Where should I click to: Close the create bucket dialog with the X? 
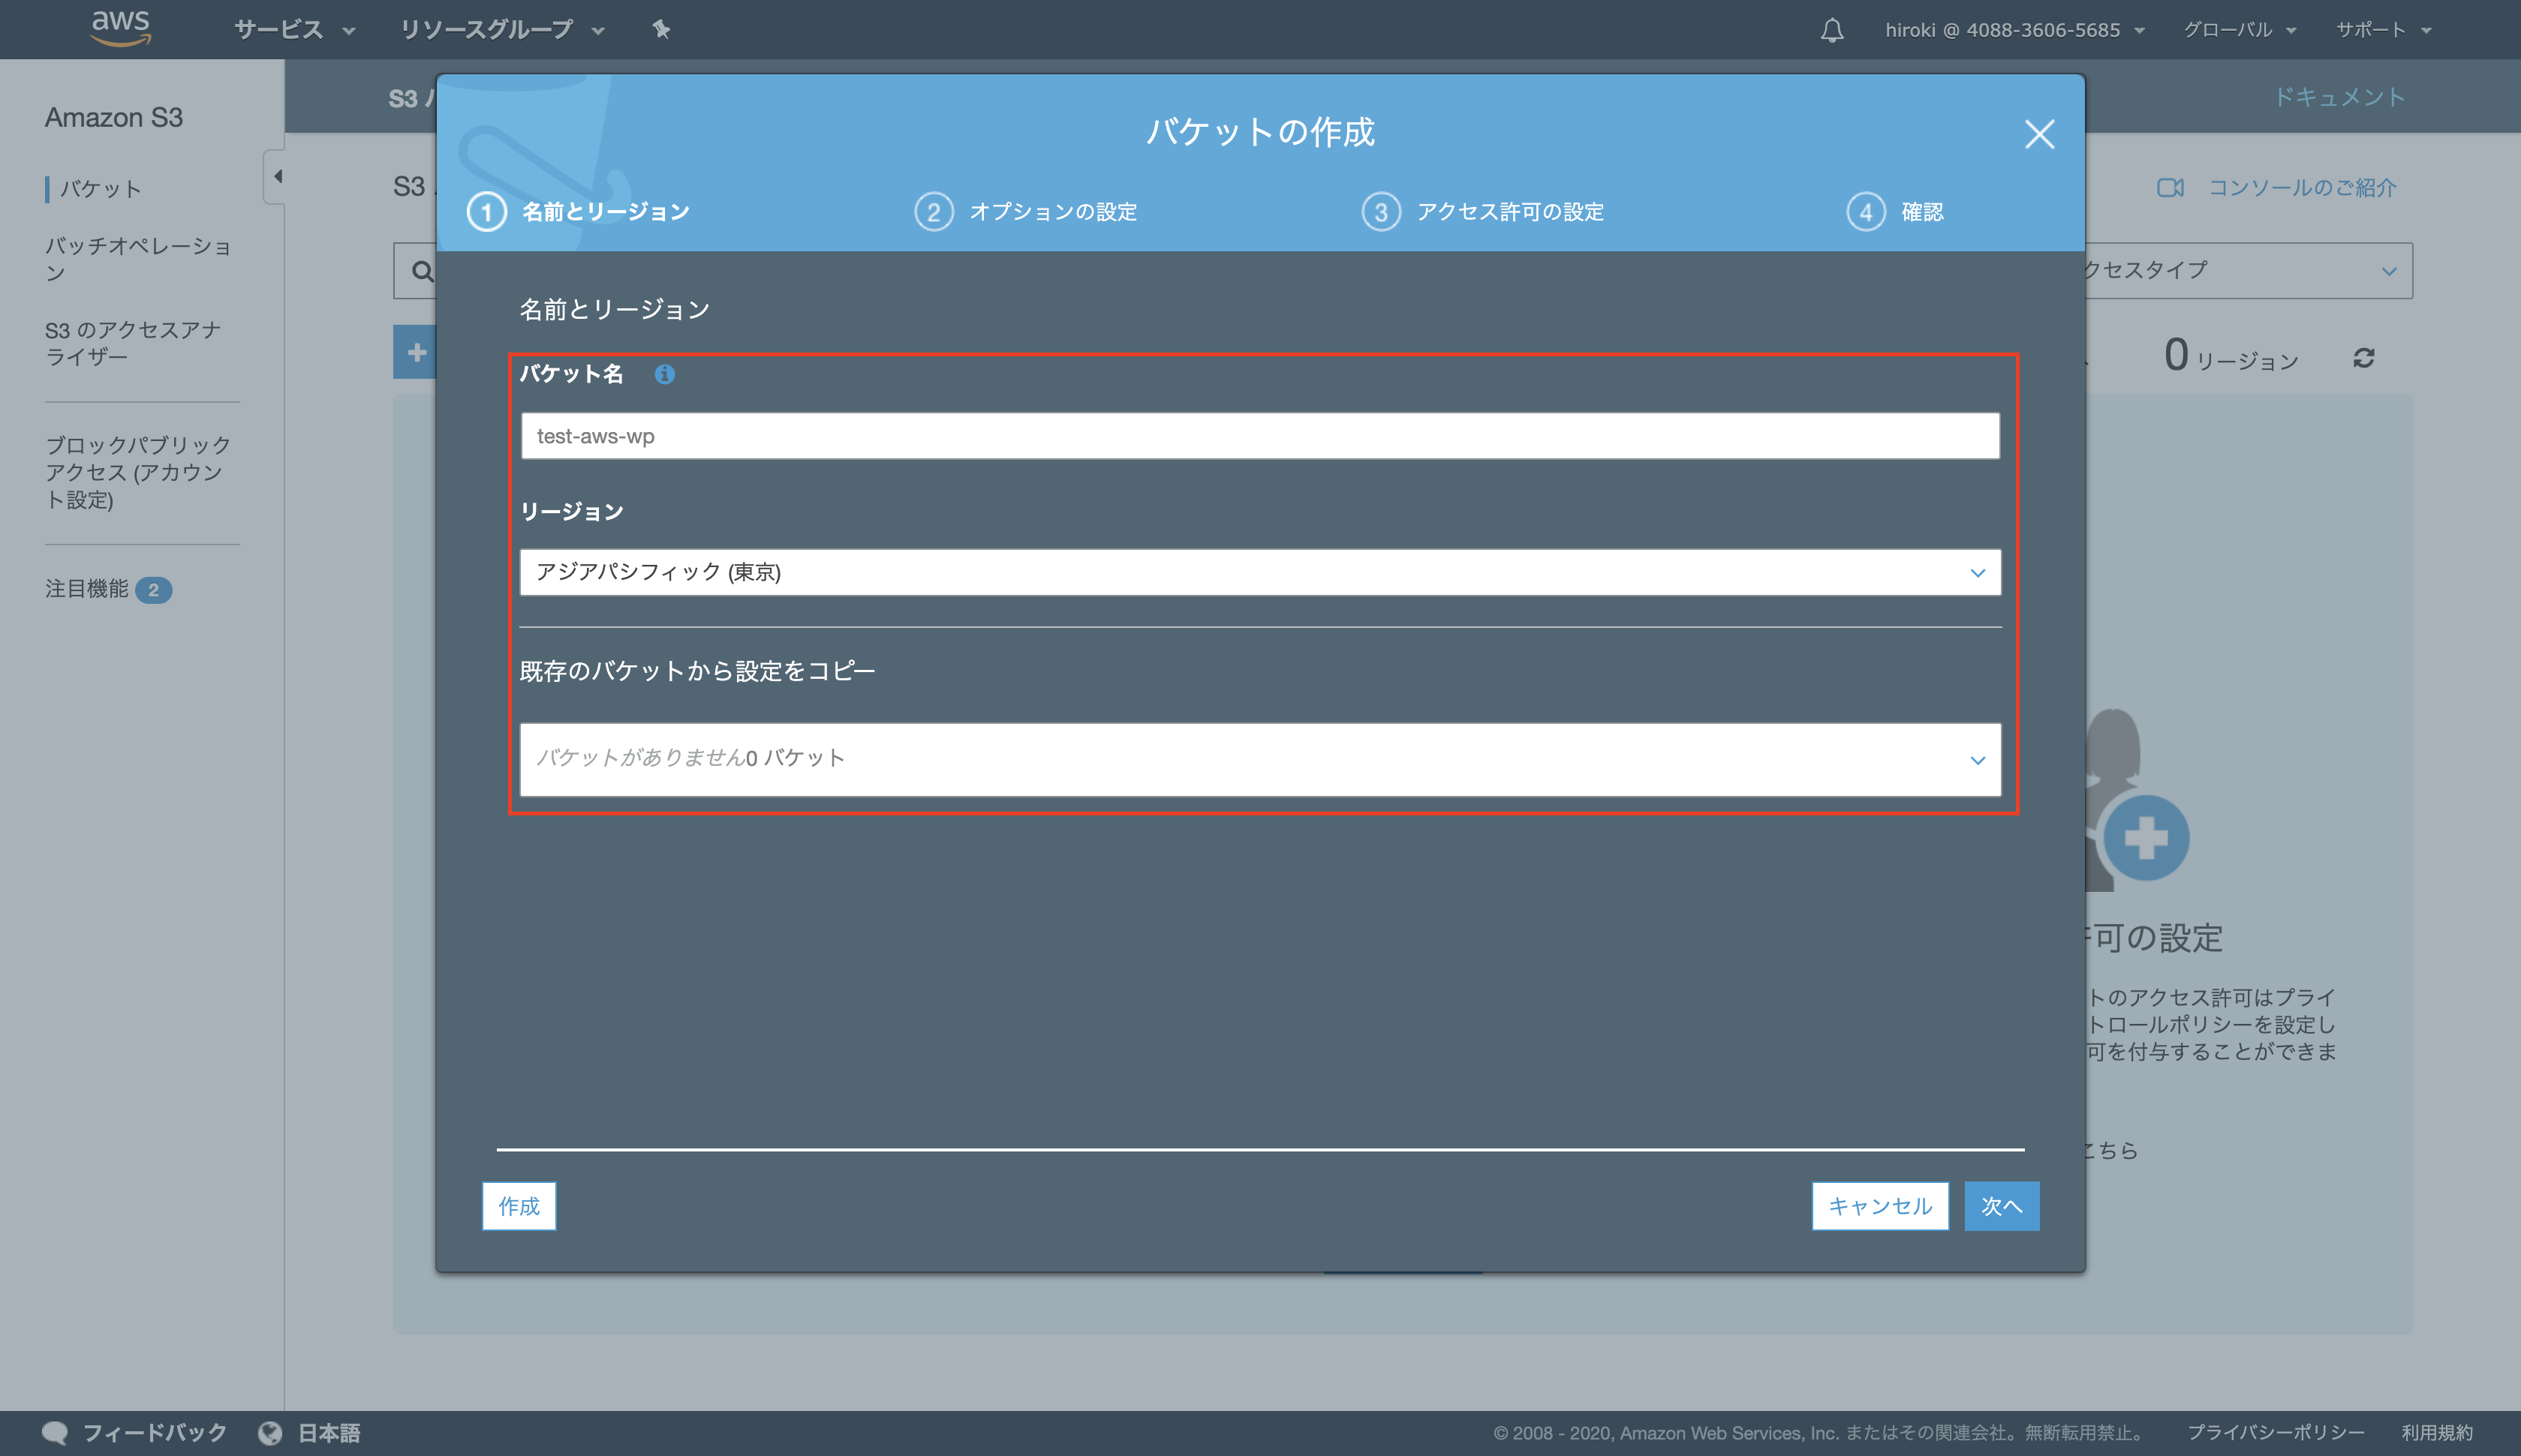2039,134
